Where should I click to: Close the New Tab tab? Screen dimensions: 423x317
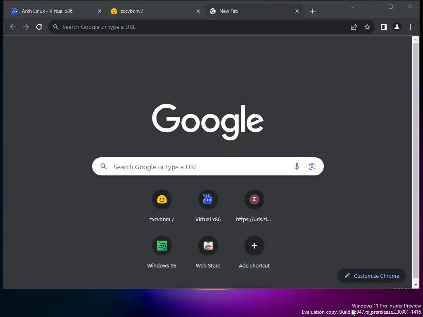(x=297, y=11)
